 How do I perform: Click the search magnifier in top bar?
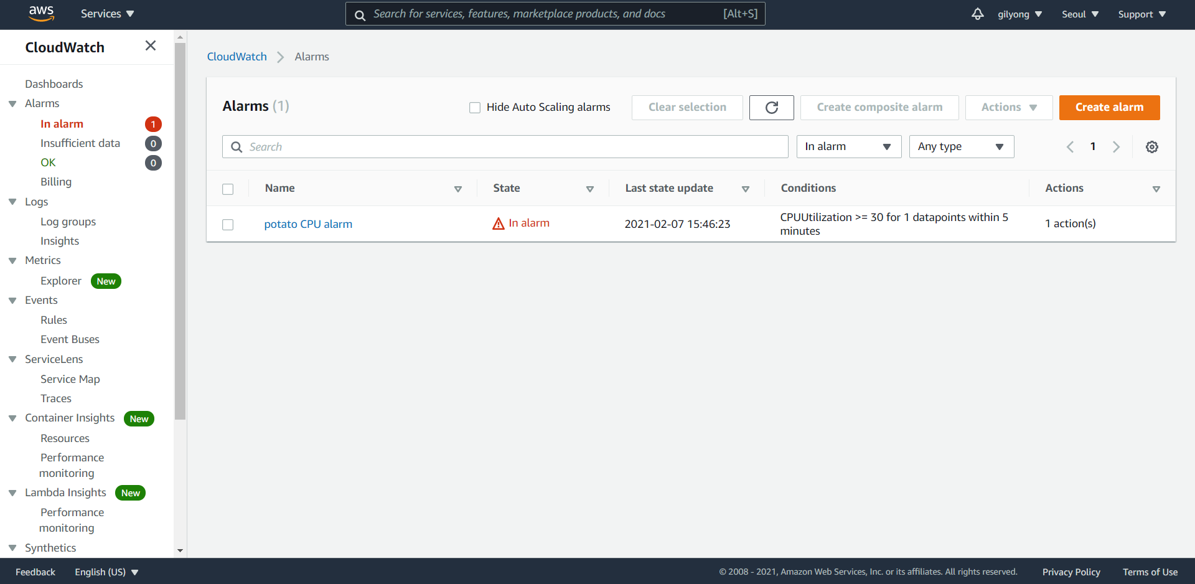pyautogui.click(x=360, y=15)
